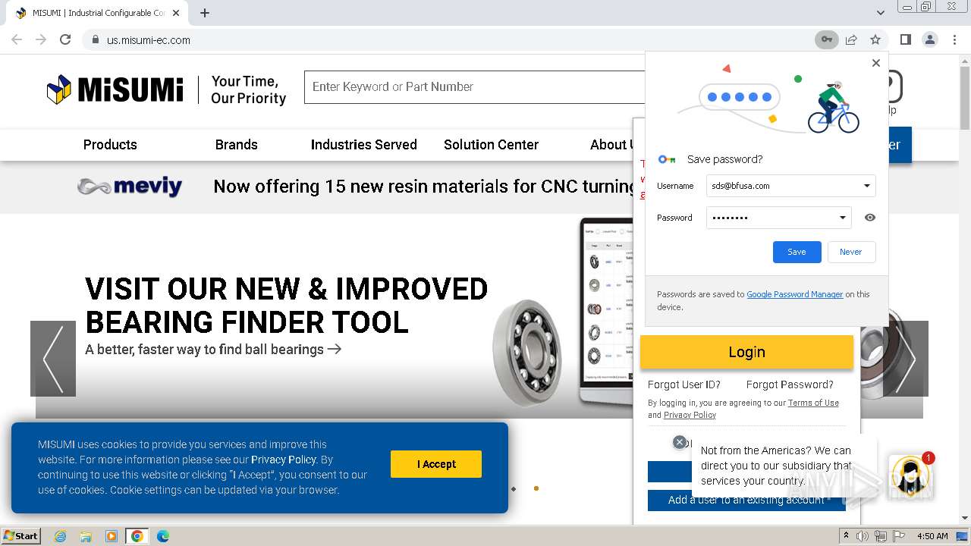Select the orange carousel indicator dot

pyautogui.click(x=536, y=488)
